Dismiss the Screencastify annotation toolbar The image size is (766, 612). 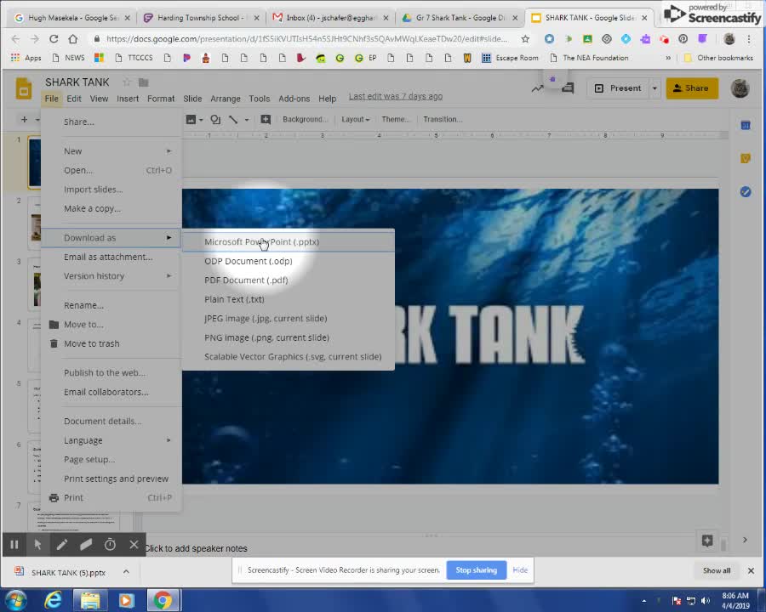click(x=133, y=544)
